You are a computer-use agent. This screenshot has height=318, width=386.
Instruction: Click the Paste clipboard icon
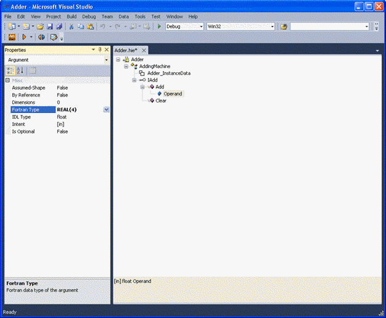[91, 27]
